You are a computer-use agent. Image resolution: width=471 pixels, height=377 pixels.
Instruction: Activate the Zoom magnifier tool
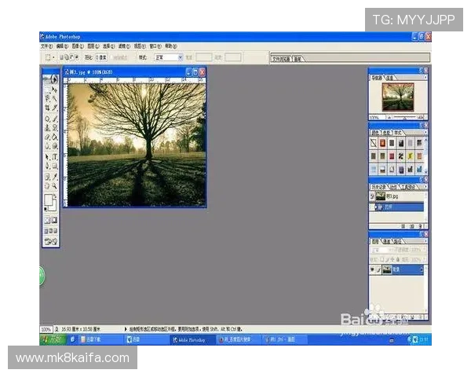pos(55,186)
